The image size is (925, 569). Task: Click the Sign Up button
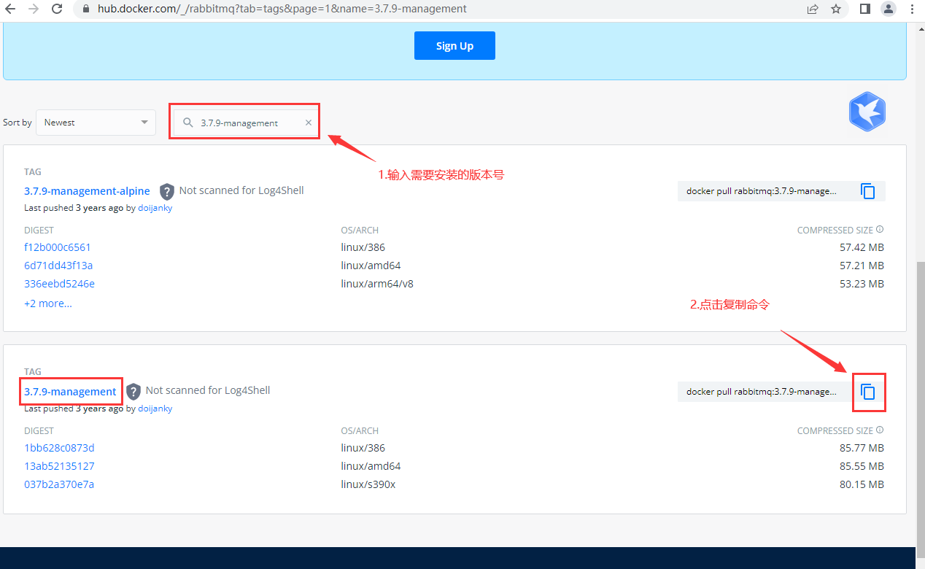point(454,45)
